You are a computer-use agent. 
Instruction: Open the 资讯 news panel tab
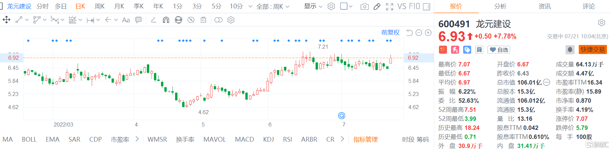coord(544,6)
